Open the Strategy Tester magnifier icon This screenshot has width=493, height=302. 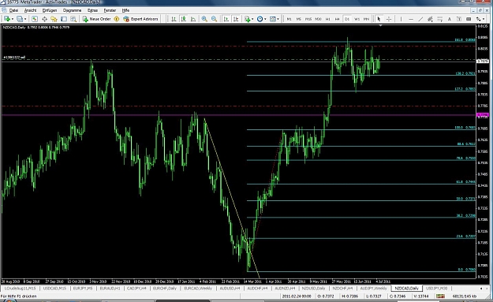click(x=73, y=19)
